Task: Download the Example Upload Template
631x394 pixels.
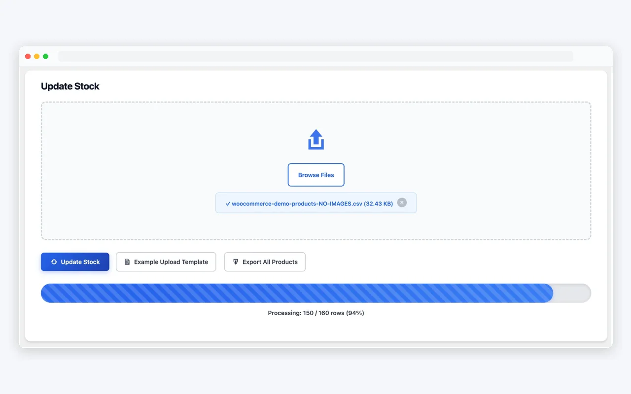Action: pyautogui.click(x=166, y=262)
